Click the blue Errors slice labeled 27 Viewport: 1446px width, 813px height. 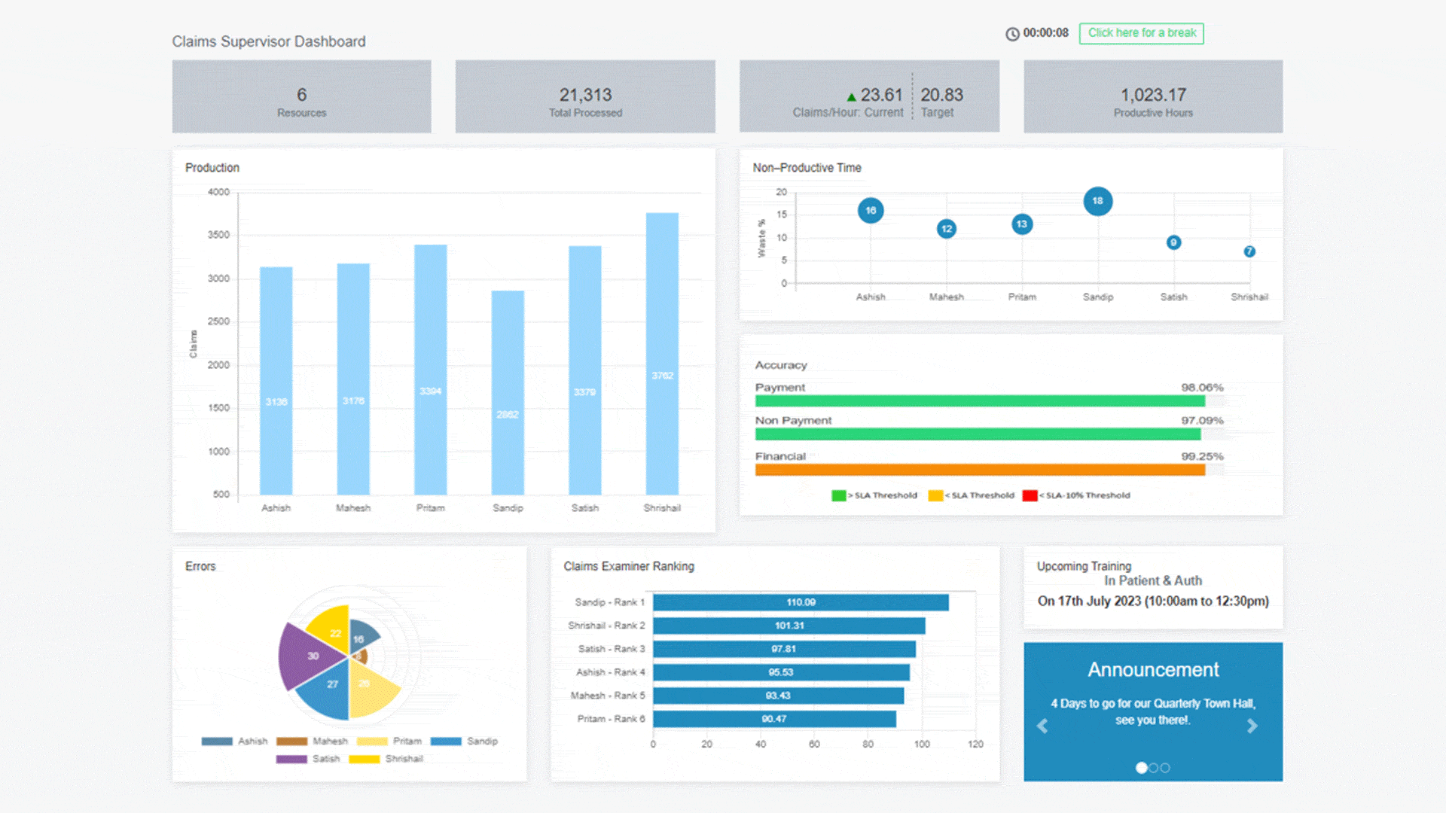(x=328, y=687)
